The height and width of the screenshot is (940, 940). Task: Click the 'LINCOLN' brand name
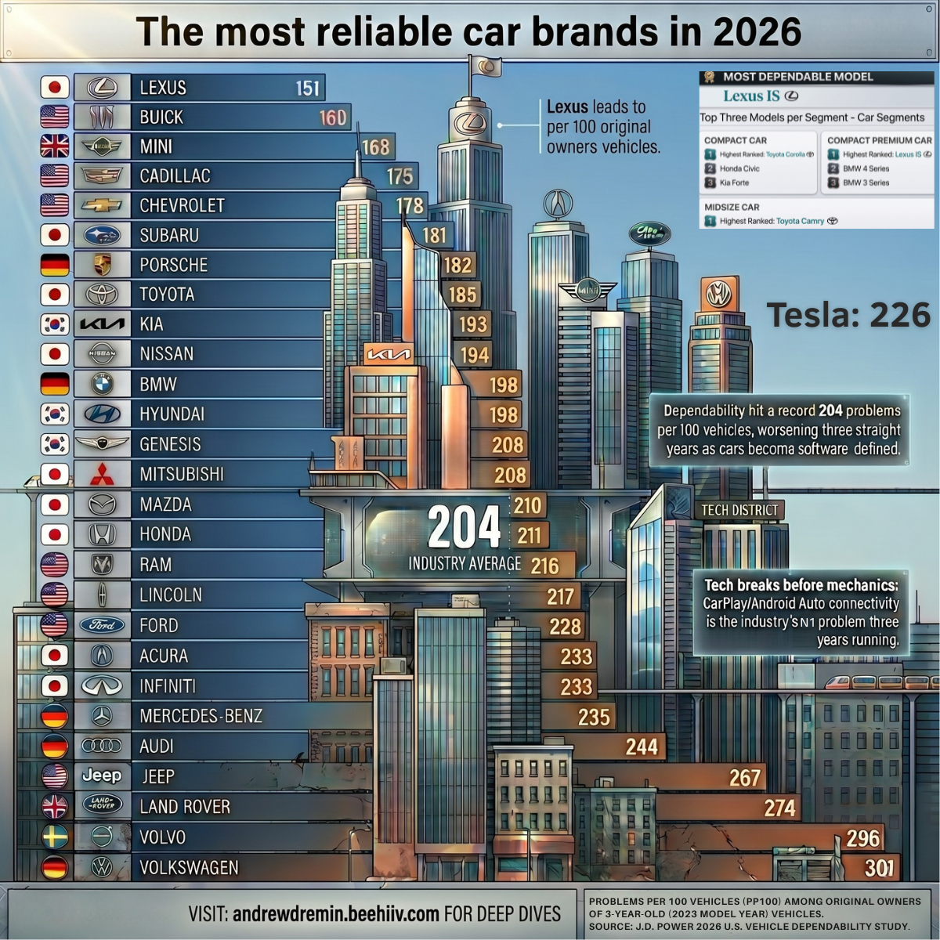pos(171,595)
